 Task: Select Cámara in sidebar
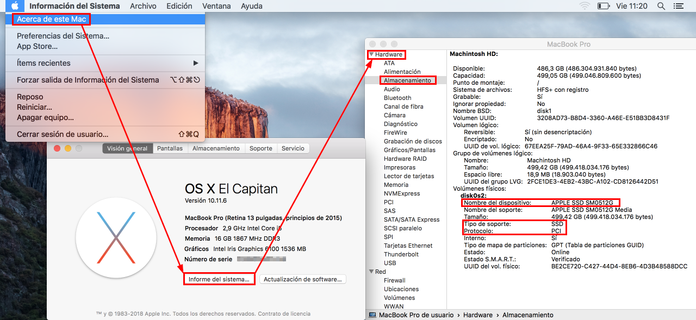pos(395,115)
